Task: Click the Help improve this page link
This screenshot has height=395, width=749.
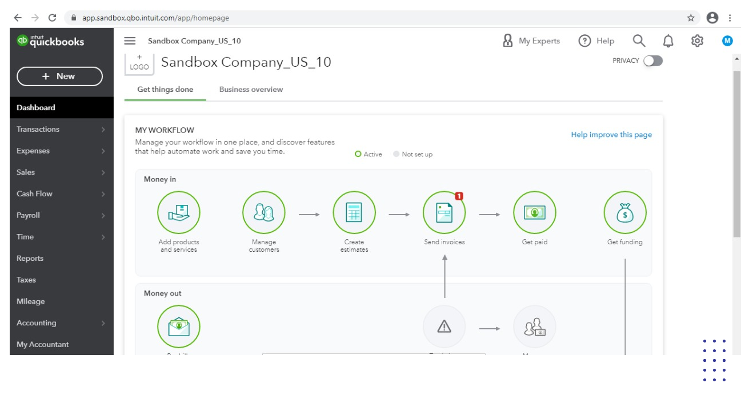Action: [611, 135]
